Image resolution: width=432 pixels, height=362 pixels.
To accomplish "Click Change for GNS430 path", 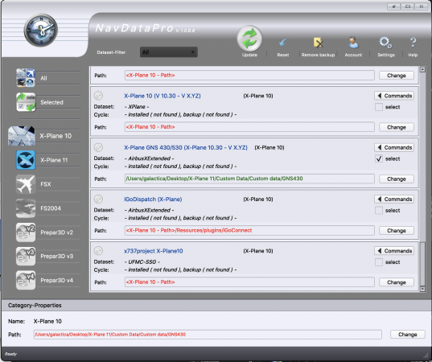I will pos(397,179).
